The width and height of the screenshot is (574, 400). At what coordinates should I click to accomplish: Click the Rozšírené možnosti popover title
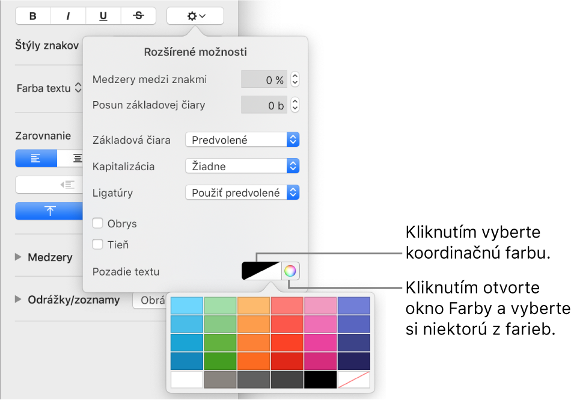[195, 52]
